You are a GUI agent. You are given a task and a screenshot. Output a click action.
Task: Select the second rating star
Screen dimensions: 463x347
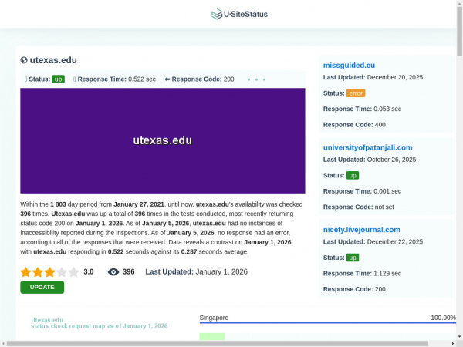click(x=38, y=272)
